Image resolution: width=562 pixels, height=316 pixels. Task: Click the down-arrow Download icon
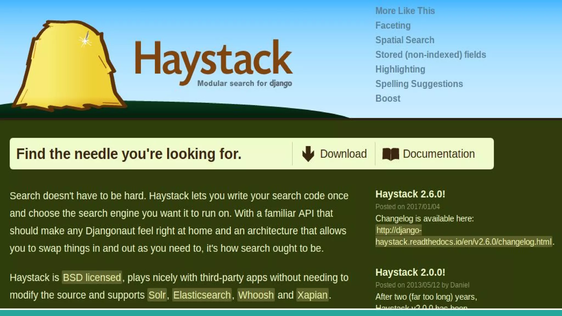pos(308,154)
